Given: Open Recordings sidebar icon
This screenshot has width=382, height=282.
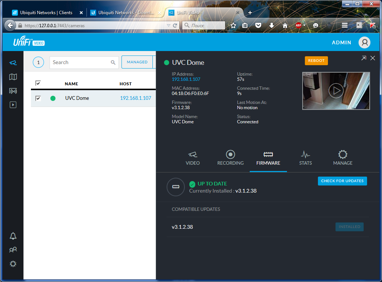Looking at the screenshot, I should (13, 105).
